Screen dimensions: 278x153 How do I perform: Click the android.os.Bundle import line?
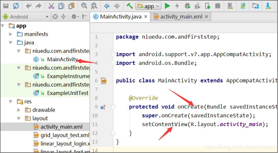click(156, 63)
